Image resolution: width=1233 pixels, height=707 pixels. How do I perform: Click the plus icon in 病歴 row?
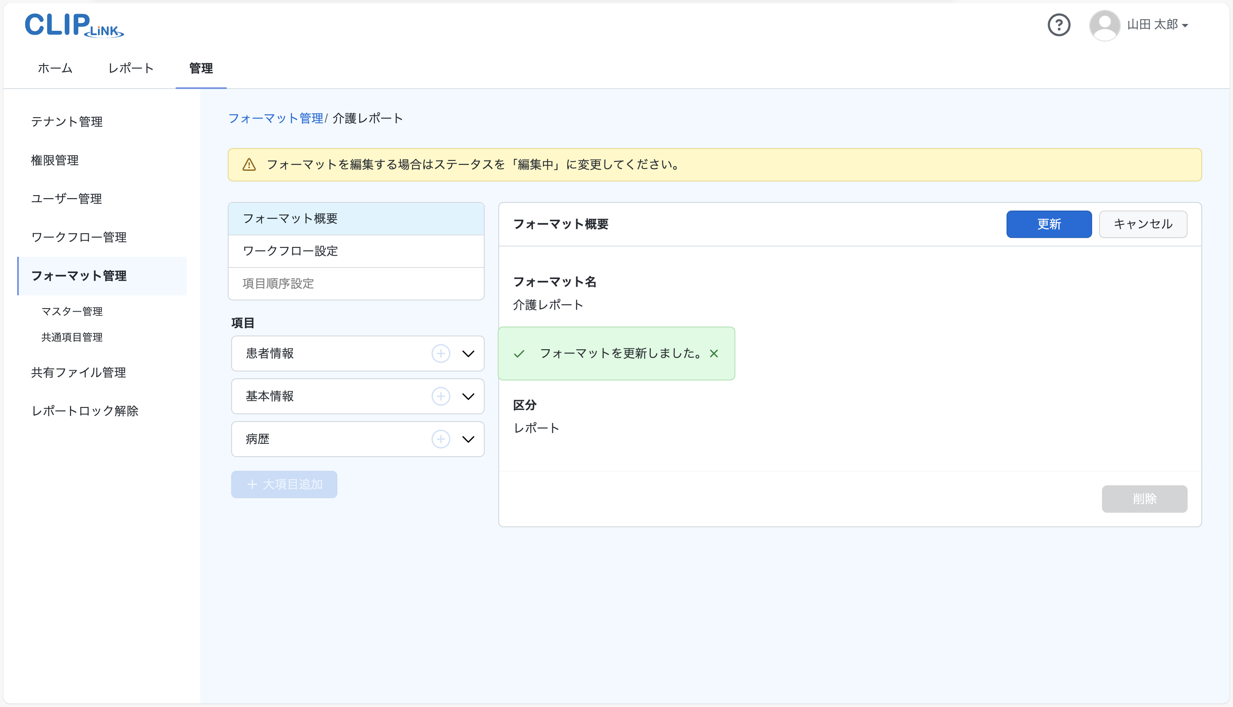[441, 439]
